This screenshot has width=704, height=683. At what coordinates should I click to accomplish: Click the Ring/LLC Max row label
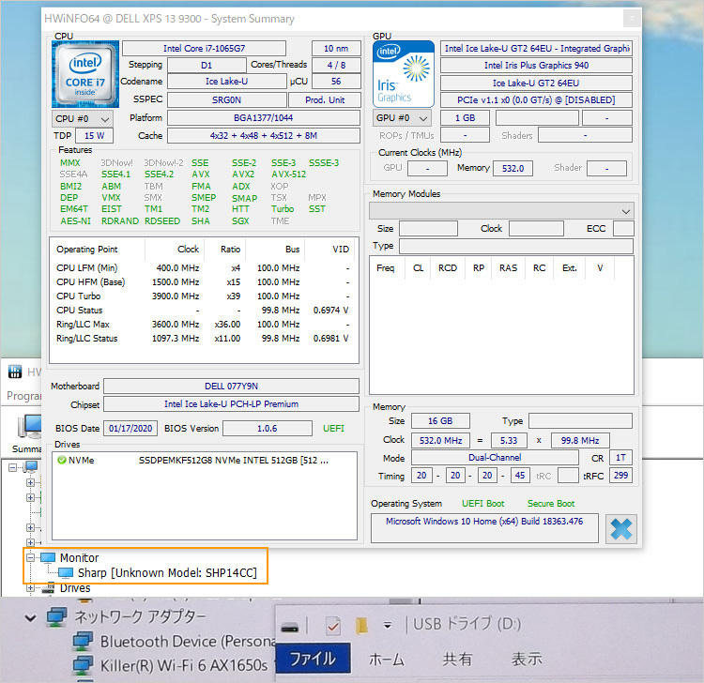(83, 324)
